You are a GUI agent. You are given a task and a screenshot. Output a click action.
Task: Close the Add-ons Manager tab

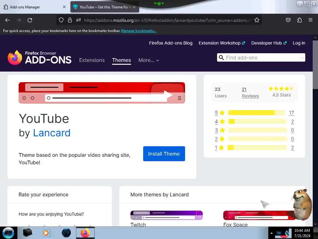pos(64,7)
